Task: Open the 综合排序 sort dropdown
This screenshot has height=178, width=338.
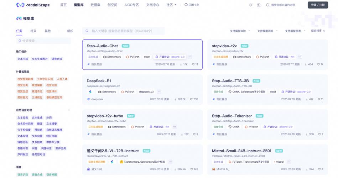Action: (x=318, y=31)
